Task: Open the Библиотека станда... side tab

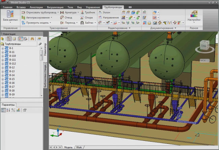Action: [x=45, y=76]
